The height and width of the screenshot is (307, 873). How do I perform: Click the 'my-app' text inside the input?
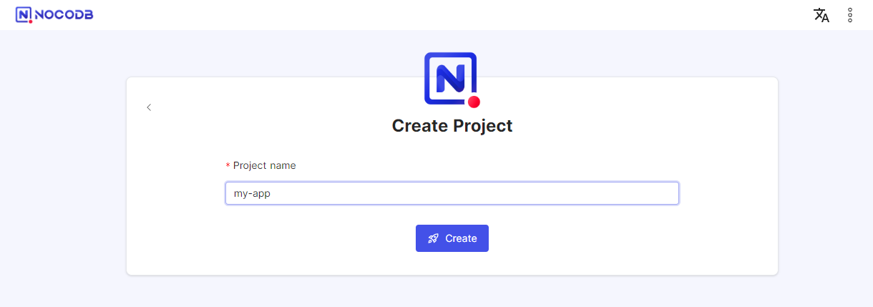click(x=252, y=193)
